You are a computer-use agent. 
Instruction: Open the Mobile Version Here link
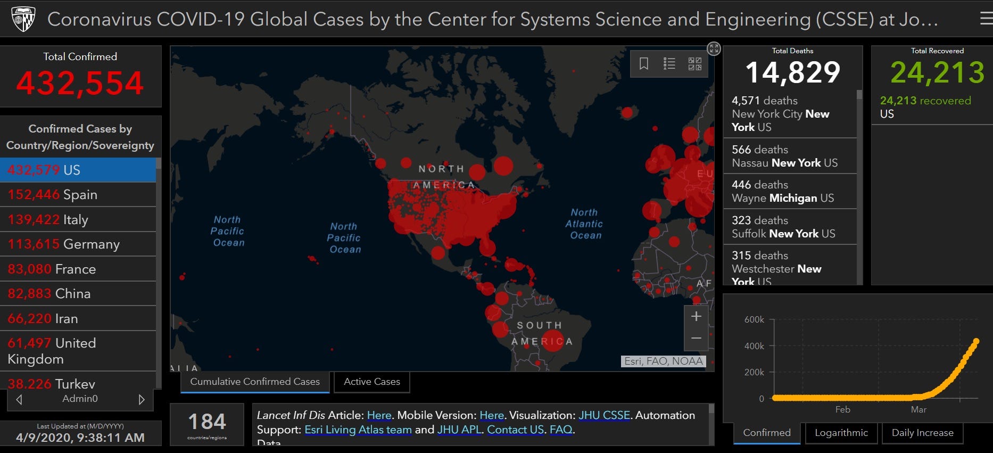(x=492, y=415)
